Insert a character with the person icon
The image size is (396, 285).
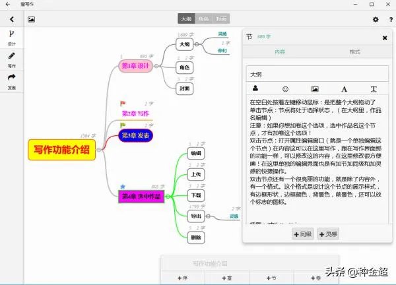(255, 88)
